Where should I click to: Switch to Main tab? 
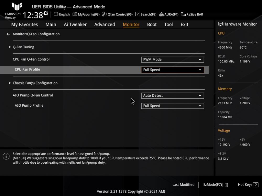point(51,25)
